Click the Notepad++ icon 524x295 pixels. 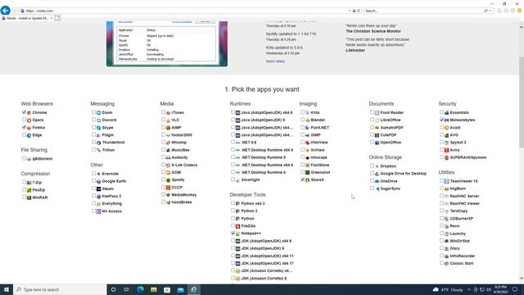(237, 234)
